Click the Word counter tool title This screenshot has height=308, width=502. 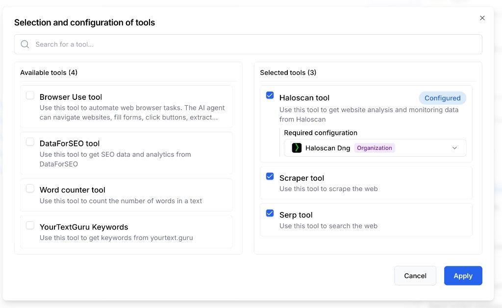[73, 190]
